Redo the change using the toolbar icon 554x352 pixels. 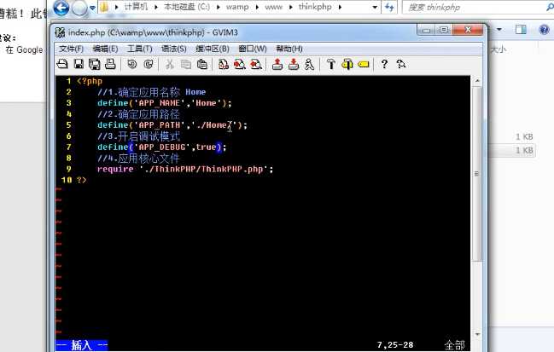[149, 64]
